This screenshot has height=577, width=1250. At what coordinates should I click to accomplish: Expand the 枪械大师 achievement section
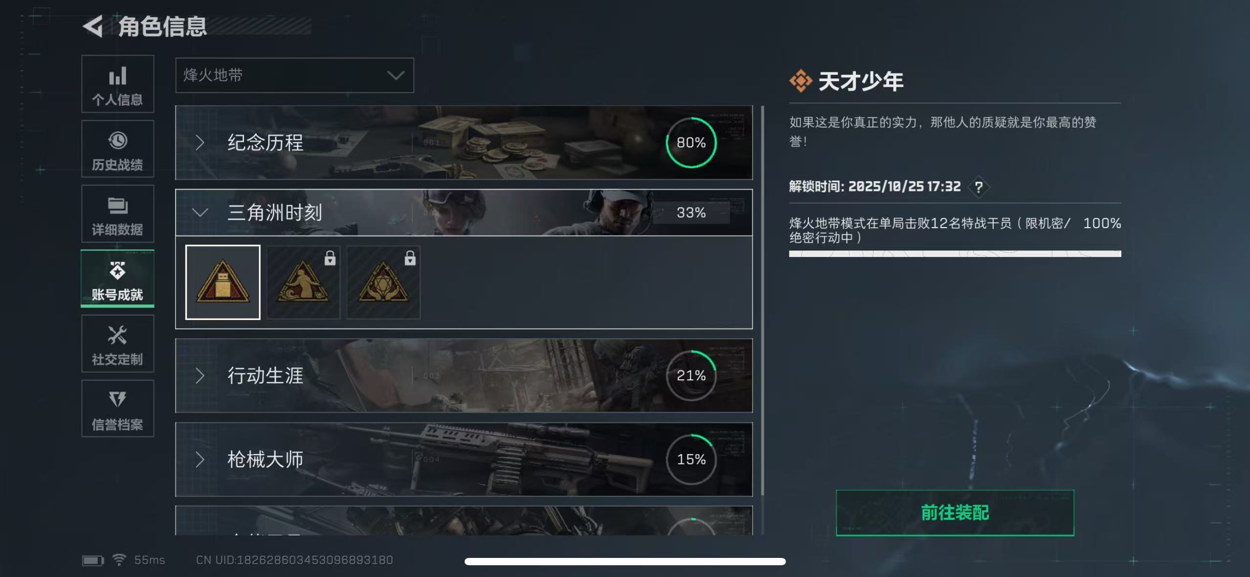tap(464, 459)
